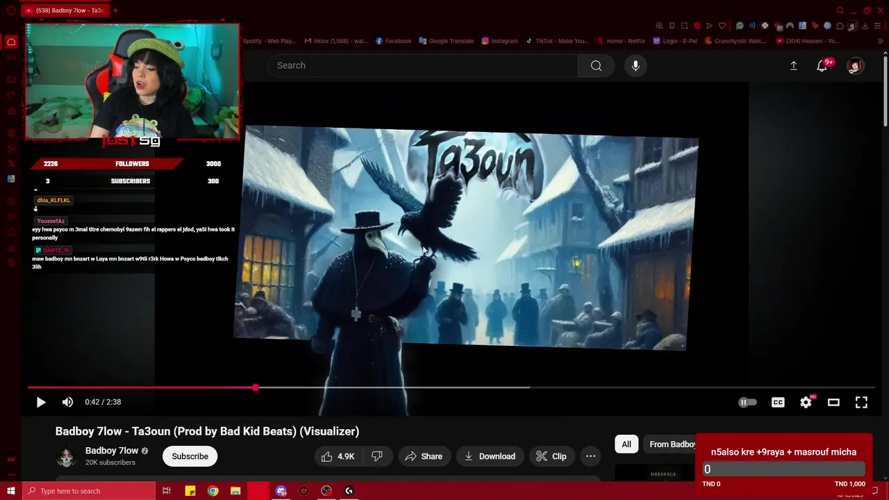Seek using the red video progress bar

click(451, 387)
